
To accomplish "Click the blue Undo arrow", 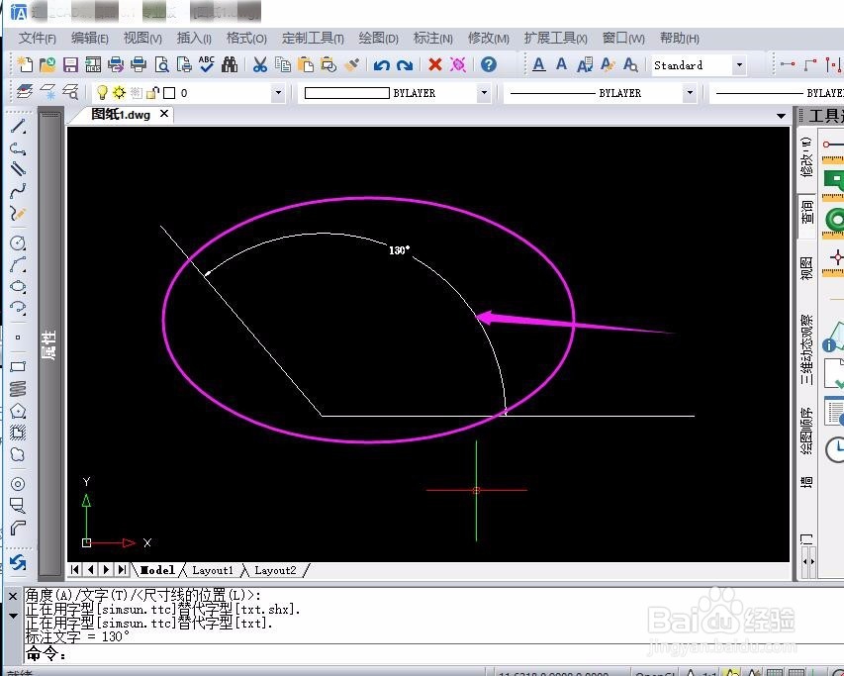I will tap(382, 65).
